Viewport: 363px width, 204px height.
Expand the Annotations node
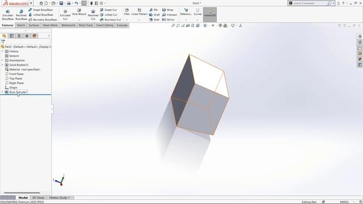pyautogui.click(x=2, y=61)
